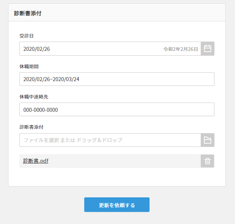The height and width of the screenshot is (224, 235).
Task: Delete 診断書.pdf with the trash icon
Action: pos(208,161)
